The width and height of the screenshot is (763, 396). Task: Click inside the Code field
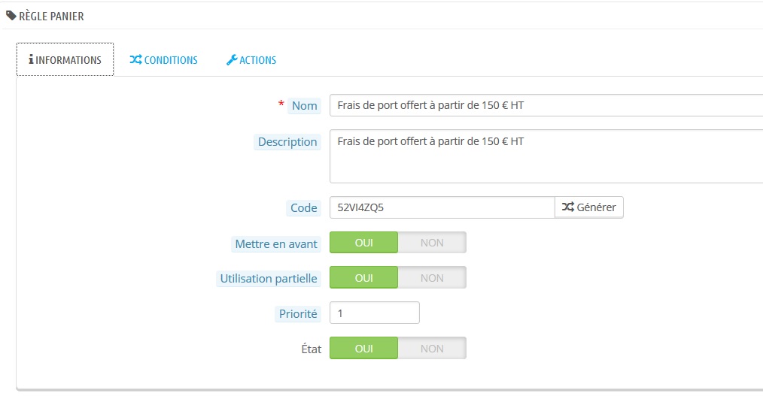442,207
